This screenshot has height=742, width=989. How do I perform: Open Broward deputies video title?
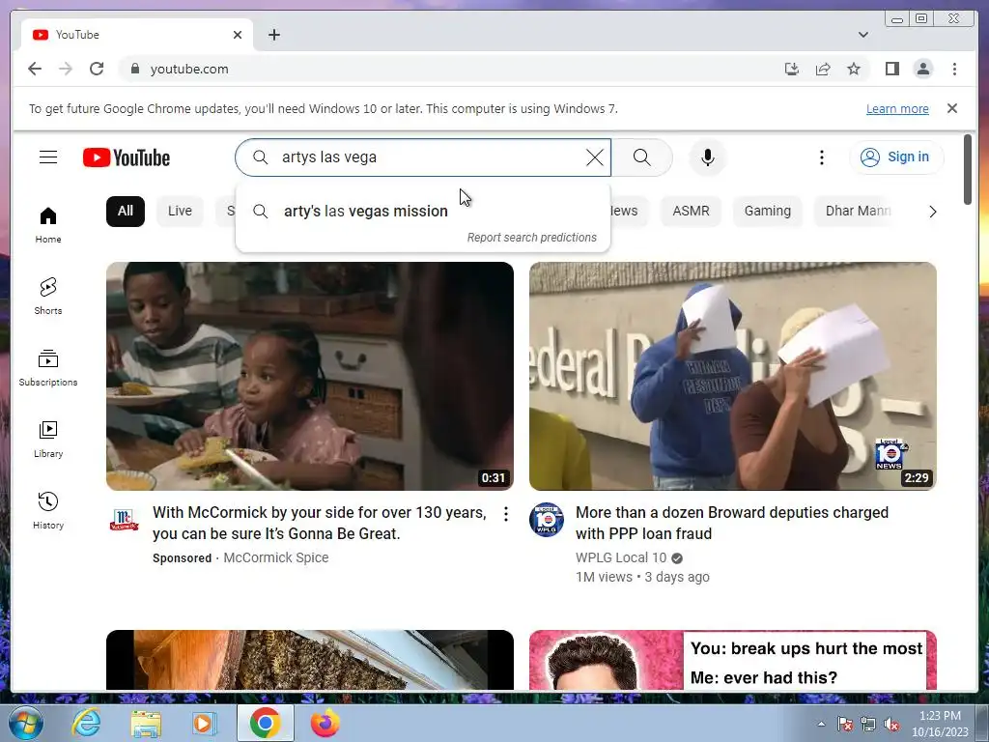point(732,523)
